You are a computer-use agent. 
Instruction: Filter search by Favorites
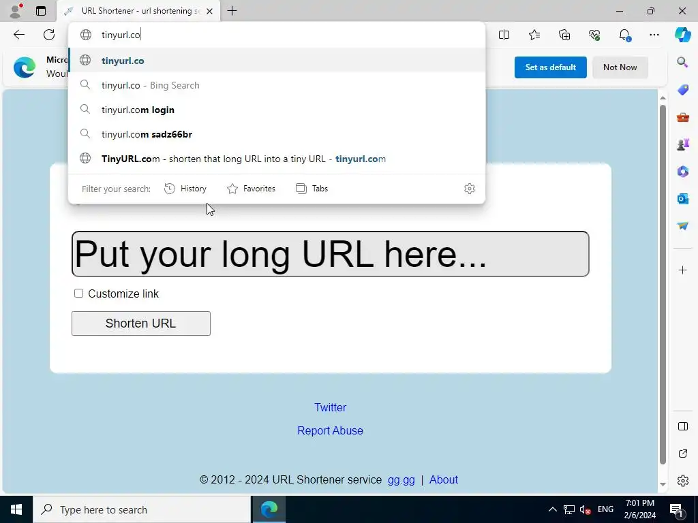point(251,189)
